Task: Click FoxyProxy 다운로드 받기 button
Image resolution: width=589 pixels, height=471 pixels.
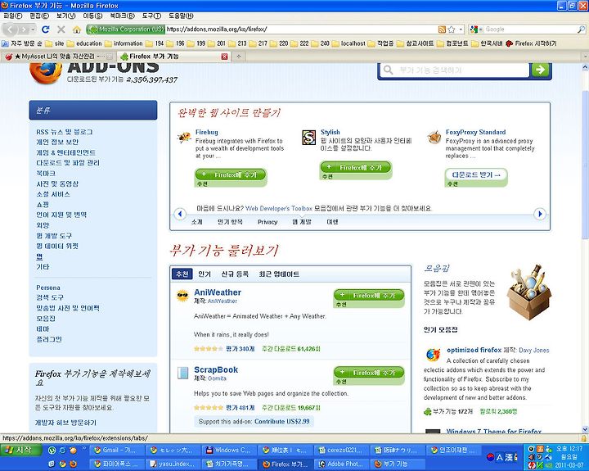Action: click(476, 175)
